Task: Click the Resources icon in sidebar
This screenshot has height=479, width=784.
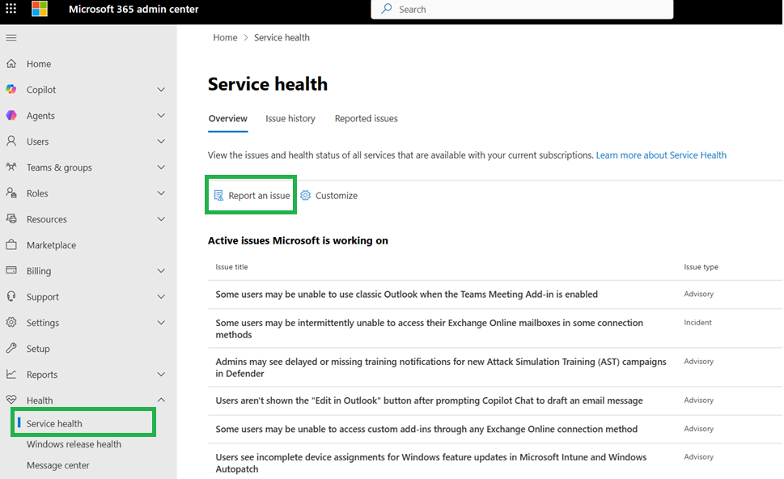Action: pos(11,218)
